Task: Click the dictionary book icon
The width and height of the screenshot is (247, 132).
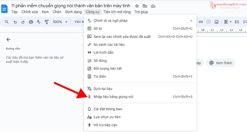Action: (x=89, y=76)
